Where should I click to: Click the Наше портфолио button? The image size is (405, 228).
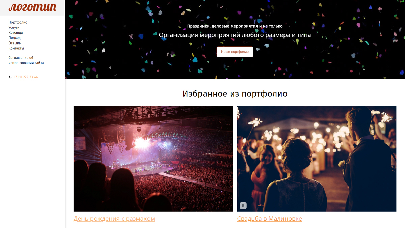click(235, 52)
